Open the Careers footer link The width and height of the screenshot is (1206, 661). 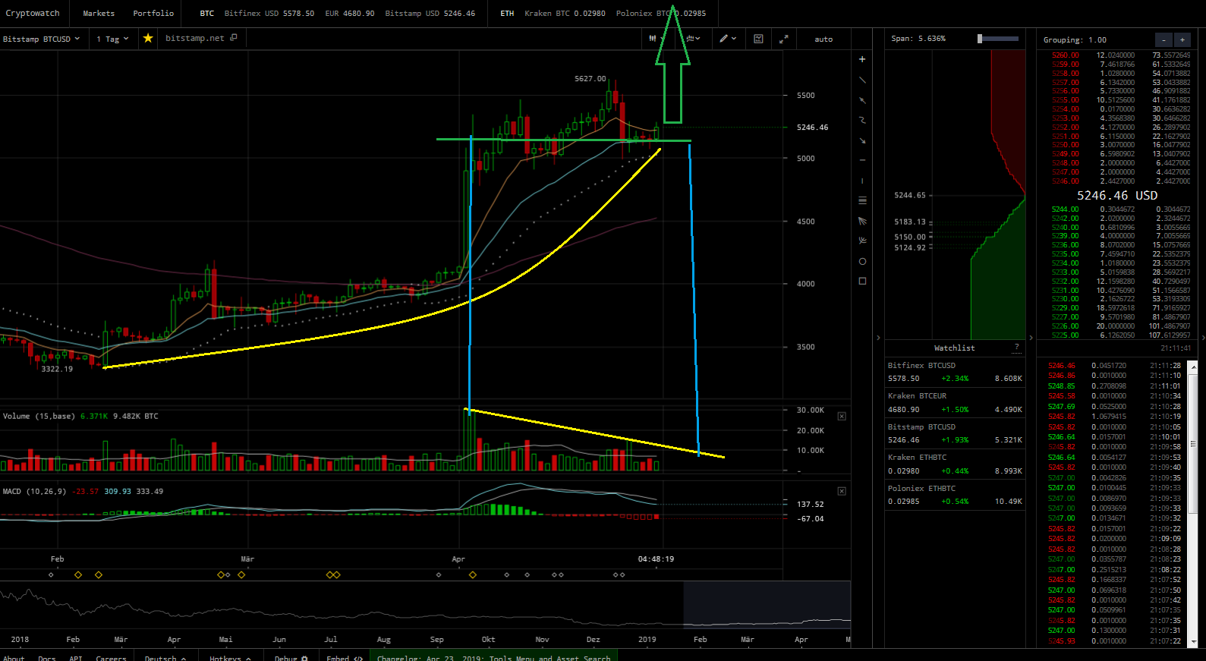(112, 658)
